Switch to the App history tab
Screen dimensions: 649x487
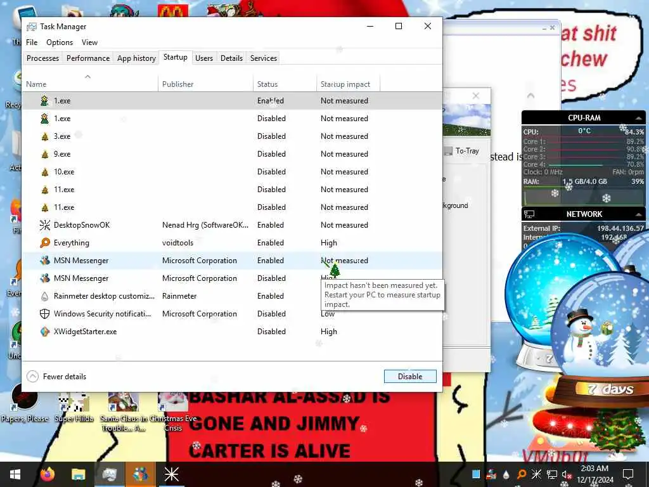[x=137, y=58]
